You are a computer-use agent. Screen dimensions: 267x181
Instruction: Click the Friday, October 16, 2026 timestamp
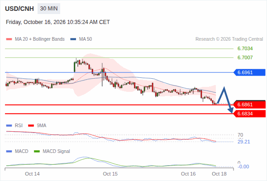click(x=58, y=22)
